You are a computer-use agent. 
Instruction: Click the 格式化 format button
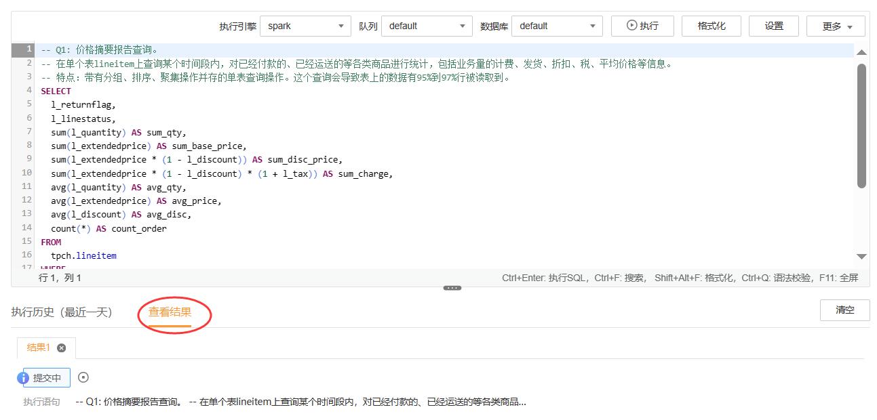711,26
